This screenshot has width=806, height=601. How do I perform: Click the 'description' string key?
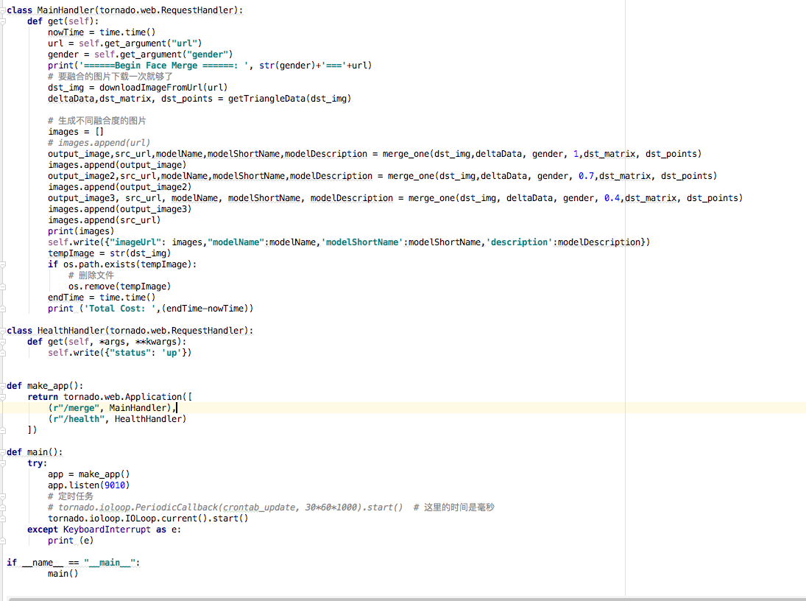pyautogui.click(x=519, y=242)
